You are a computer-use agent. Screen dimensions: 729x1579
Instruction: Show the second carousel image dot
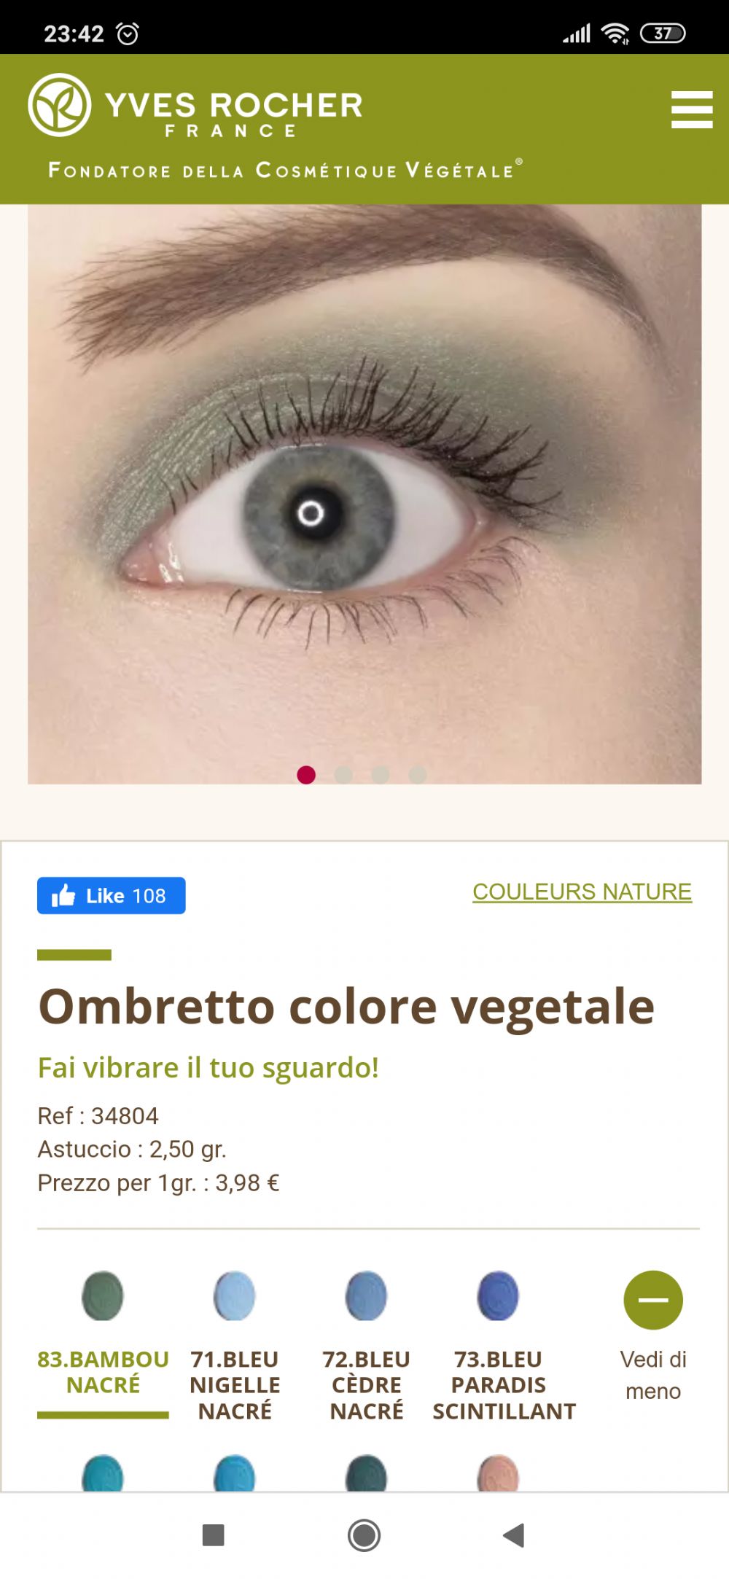(343, 775)
